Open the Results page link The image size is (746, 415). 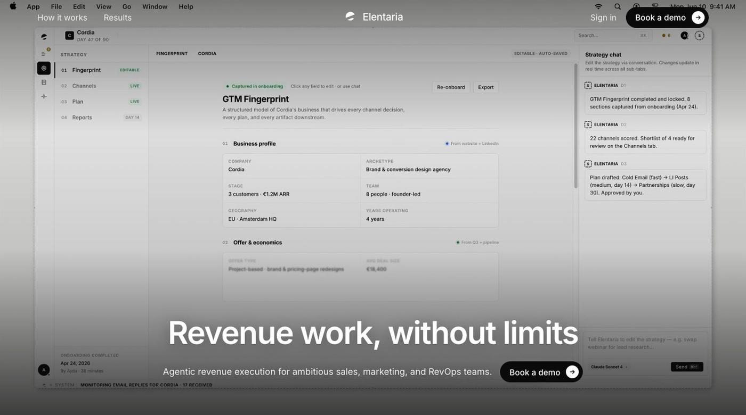tap(117, 18)
